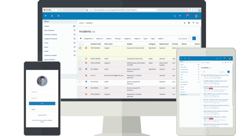This screenshot has width=243, height=136.
Task: Click the eye view icon beside breadcrumb
Action: 185,23
